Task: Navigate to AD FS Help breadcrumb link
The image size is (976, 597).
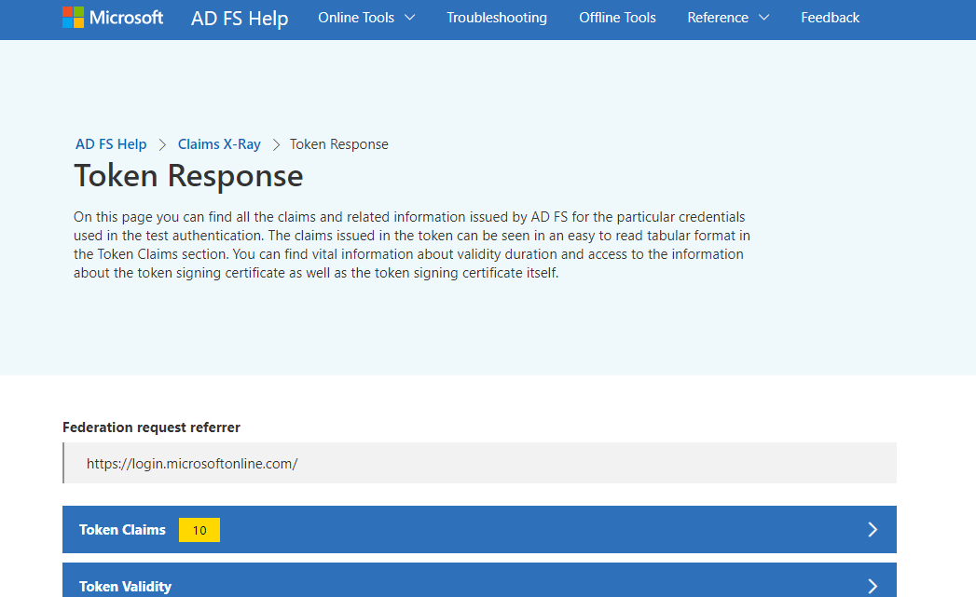Action: click(111, 144)
